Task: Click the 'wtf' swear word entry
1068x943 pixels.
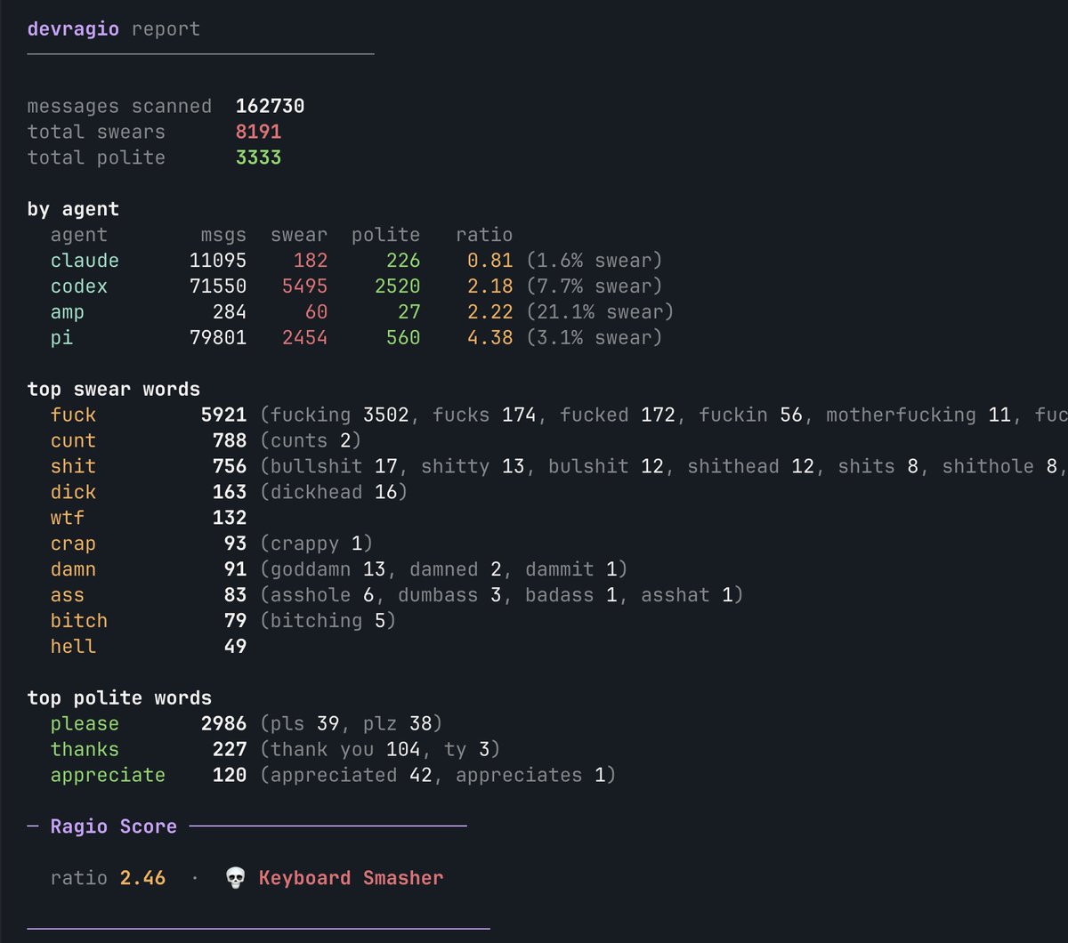Action: coord(68,518)
